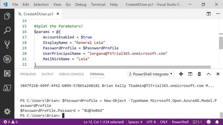This screenshot has width=223, height=125.
Task: Close the terminal panel
Action: 218,74
